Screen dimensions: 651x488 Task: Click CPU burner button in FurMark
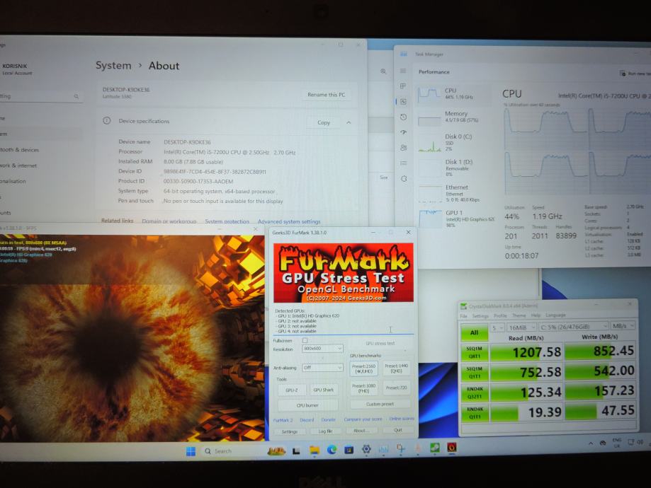[307, 405]
